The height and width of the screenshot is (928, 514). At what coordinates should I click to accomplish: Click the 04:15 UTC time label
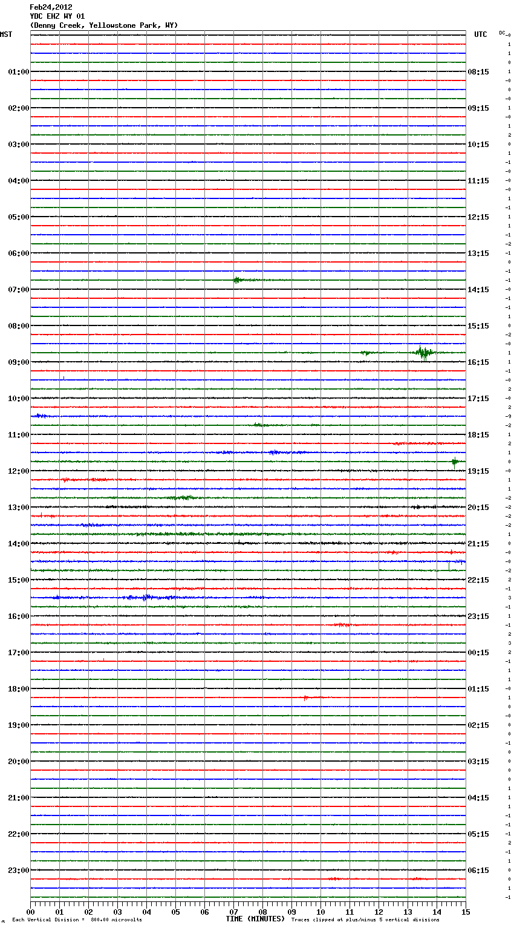[478, 798]
